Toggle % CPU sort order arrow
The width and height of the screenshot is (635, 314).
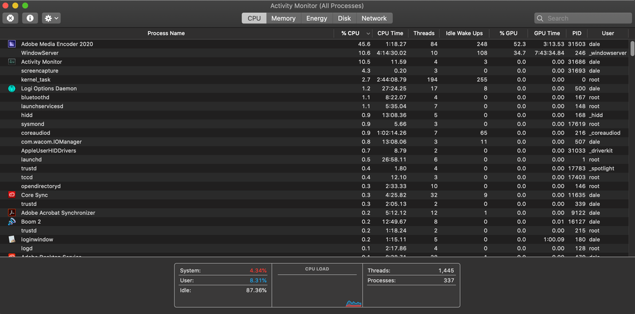(x=368, y=34)
